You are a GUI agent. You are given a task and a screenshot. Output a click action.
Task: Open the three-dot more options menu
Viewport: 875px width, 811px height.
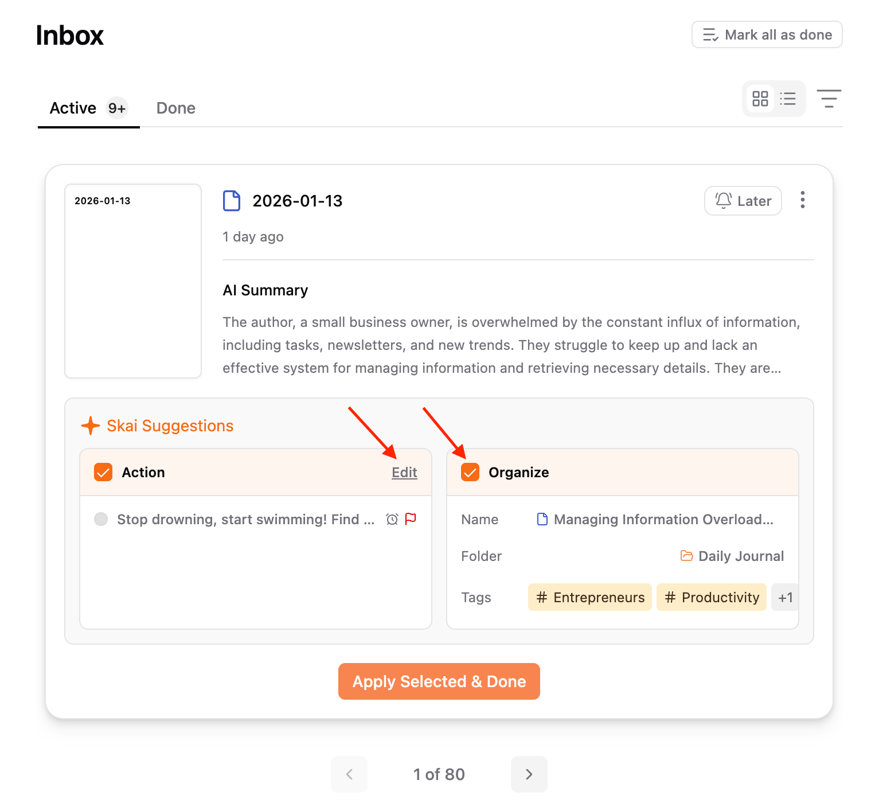pos(803,200)
